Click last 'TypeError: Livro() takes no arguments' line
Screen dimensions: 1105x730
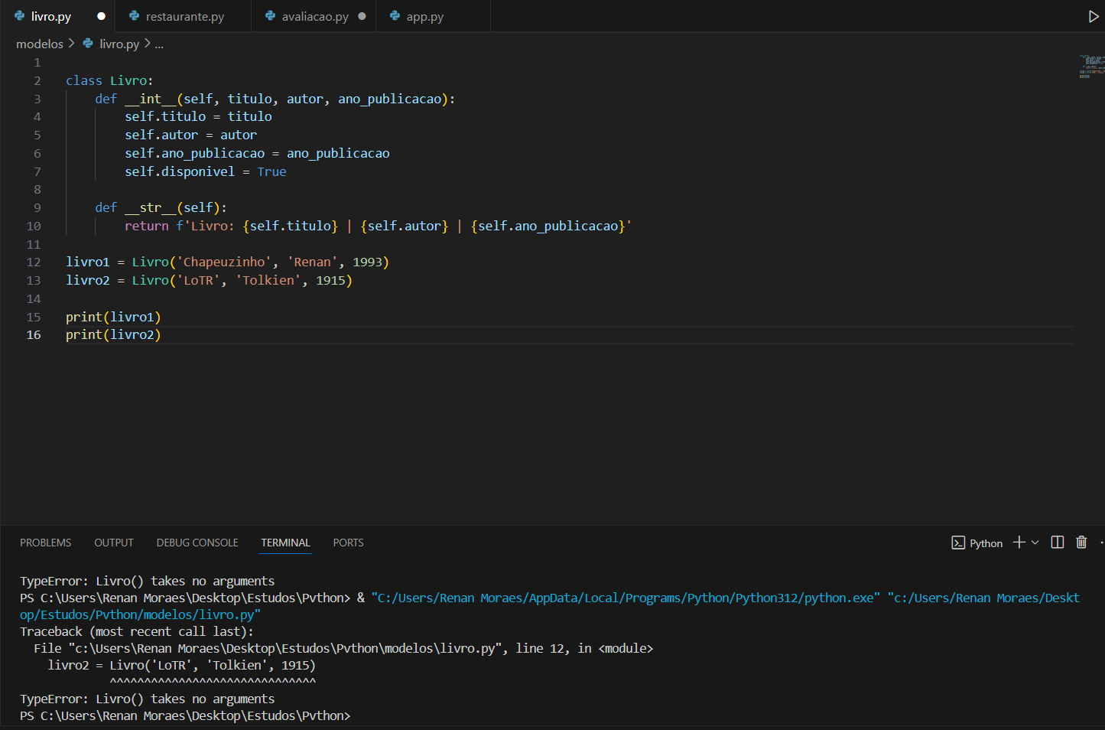(147, 699)
